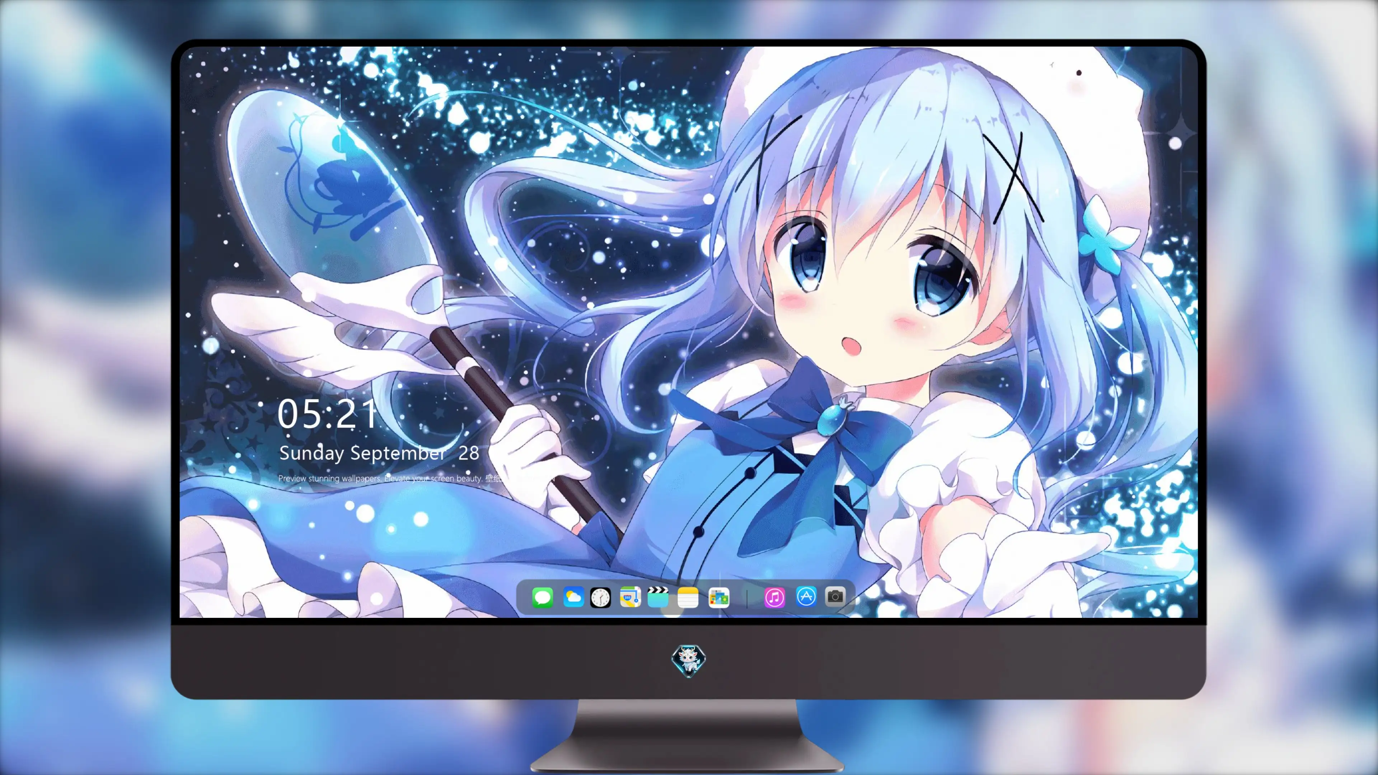Open the Camera app in the dock
Image resolution: width=1378 pixels, height=775 pixels.
[x=835, y=596]
